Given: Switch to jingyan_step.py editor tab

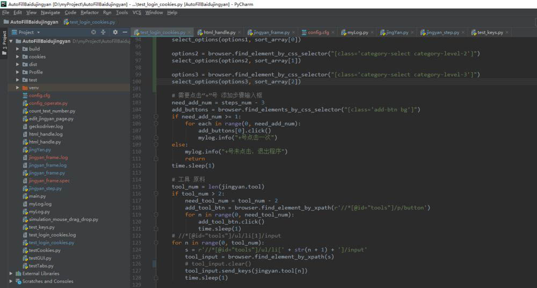Looking at the screenshot, I should [x=442, y=33].
